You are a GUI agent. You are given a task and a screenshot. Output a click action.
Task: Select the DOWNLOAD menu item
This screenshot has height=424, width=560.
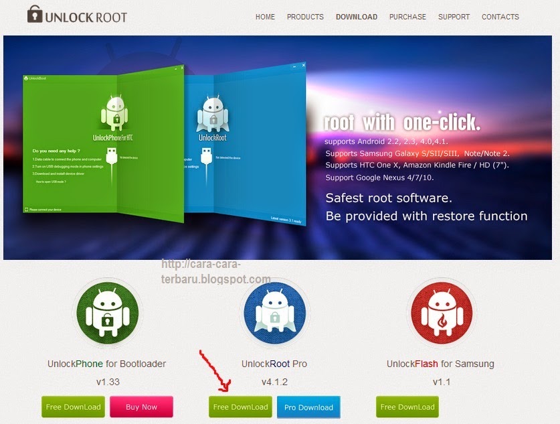(357, 17)
